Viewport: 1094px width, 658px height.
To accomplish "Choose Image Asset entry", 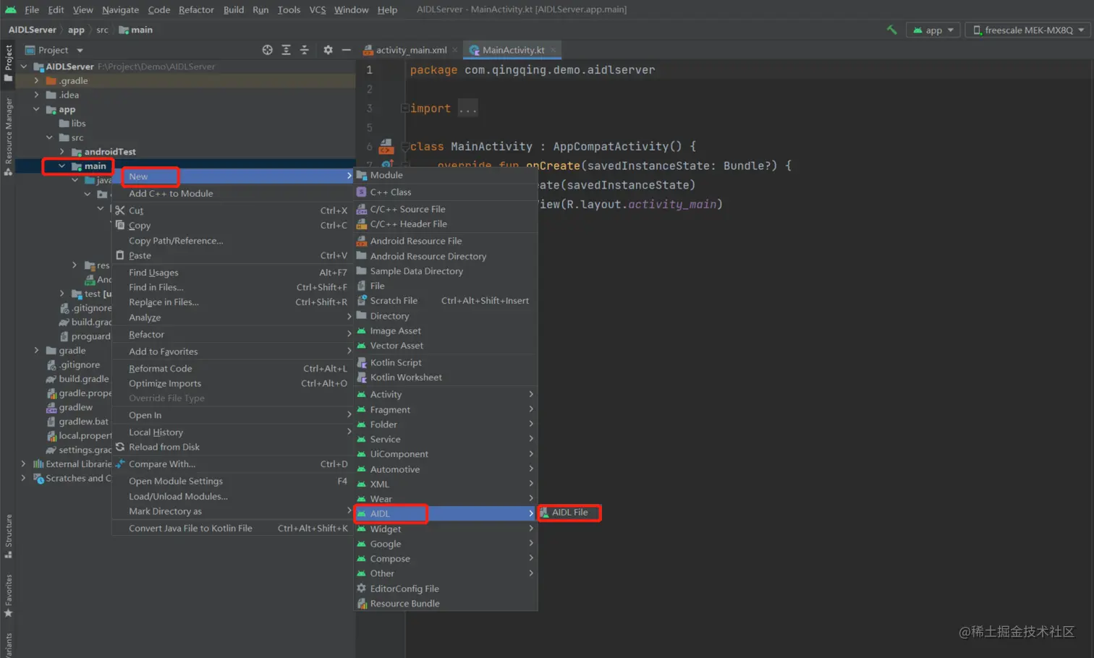I will [446, 330].
